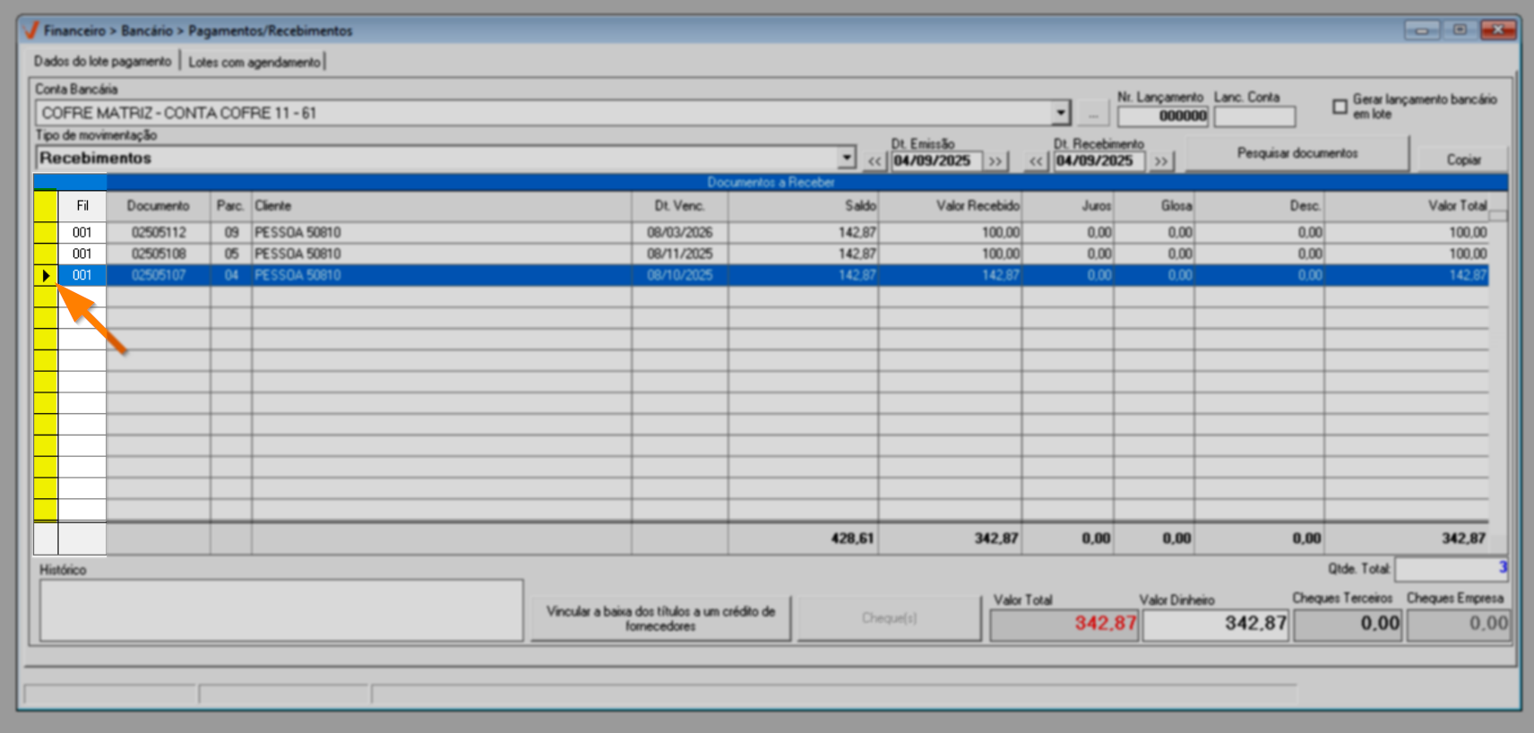This screenshot has width=1534, height=733.
Task: Click the ellipsis button beside Conta Bancária
Action: (x=1092, y=114)
